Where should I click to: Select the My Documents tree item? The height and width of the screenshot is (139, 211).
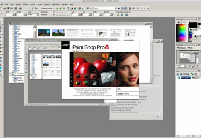click(x=18, y=75)
